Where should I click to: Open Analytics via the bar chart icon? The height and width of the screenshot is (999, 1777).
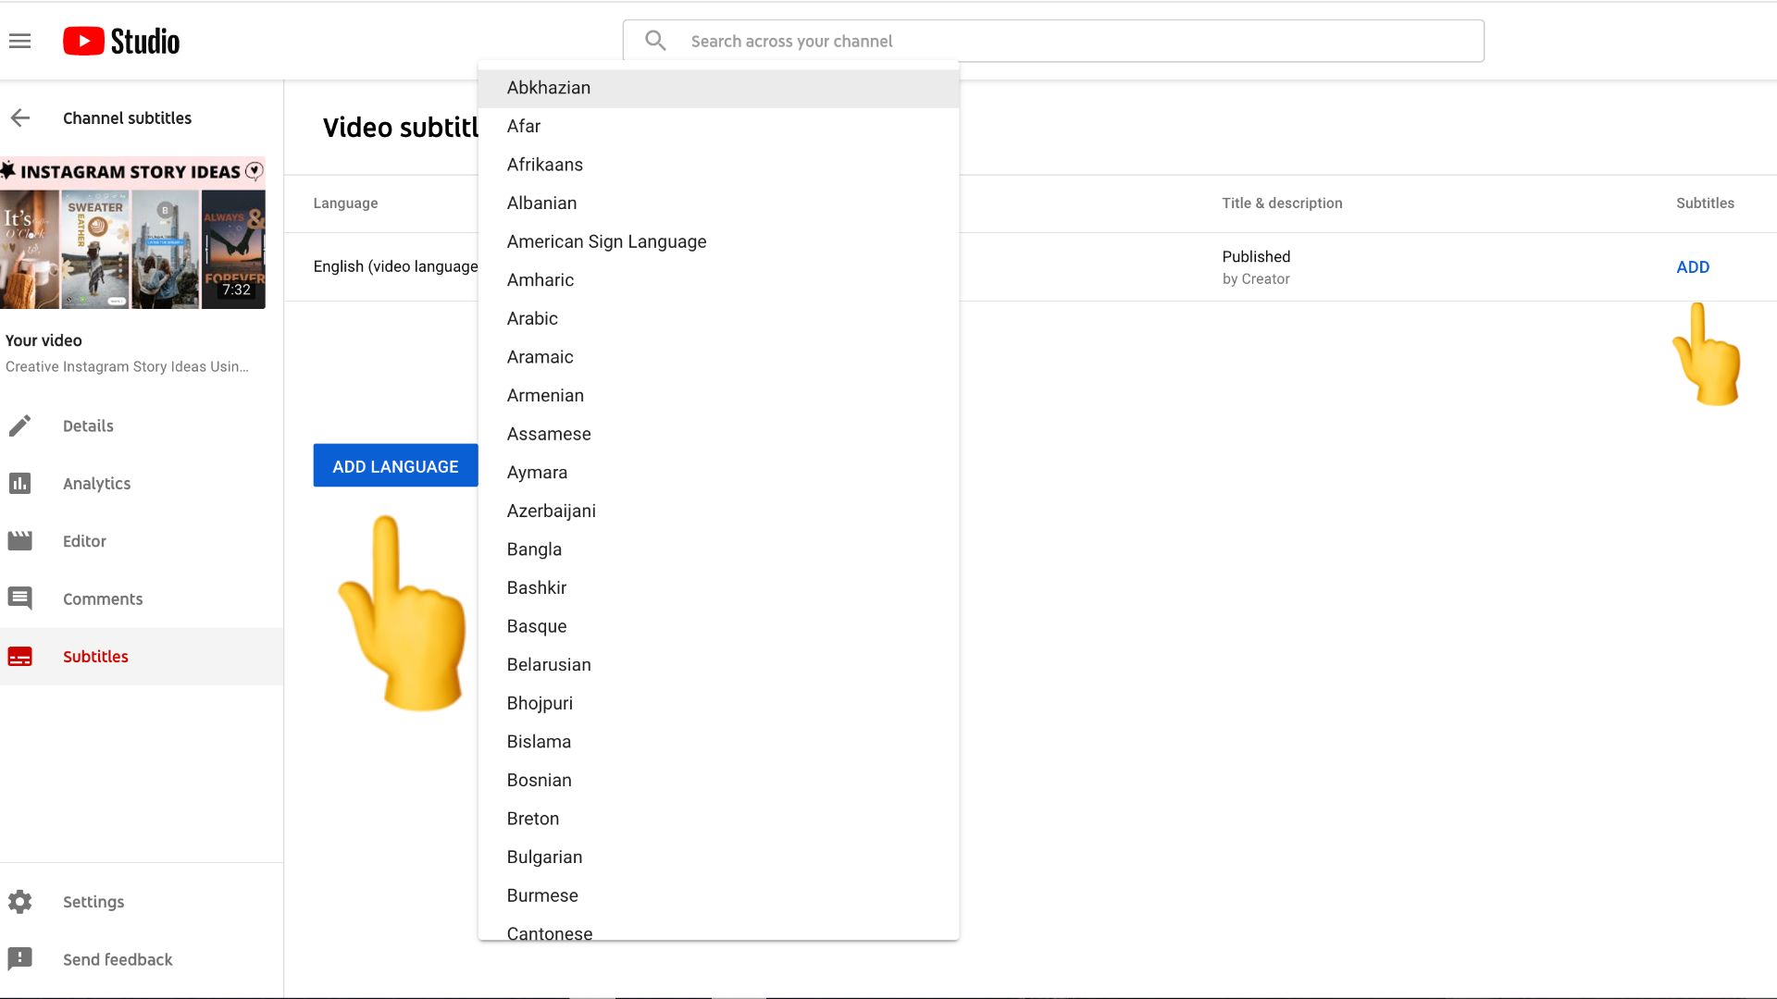(x=20, y=483)
